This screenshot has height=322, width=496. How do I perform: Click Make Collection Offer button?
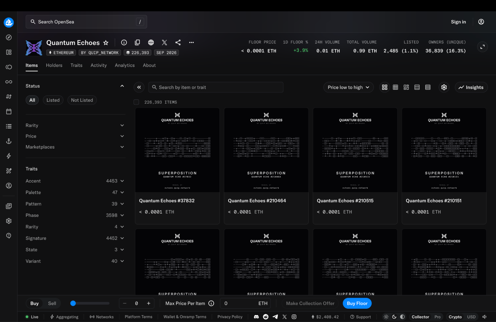pos(310,303)
